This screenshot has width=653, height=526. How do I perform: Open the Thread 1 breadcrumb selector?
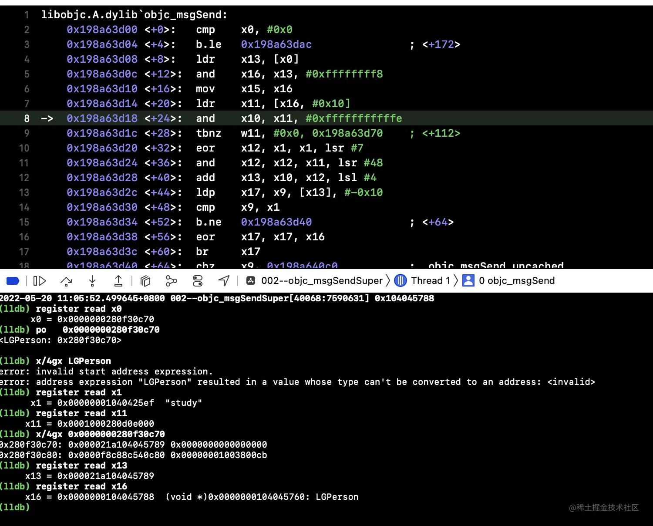(x=431, y=281)
